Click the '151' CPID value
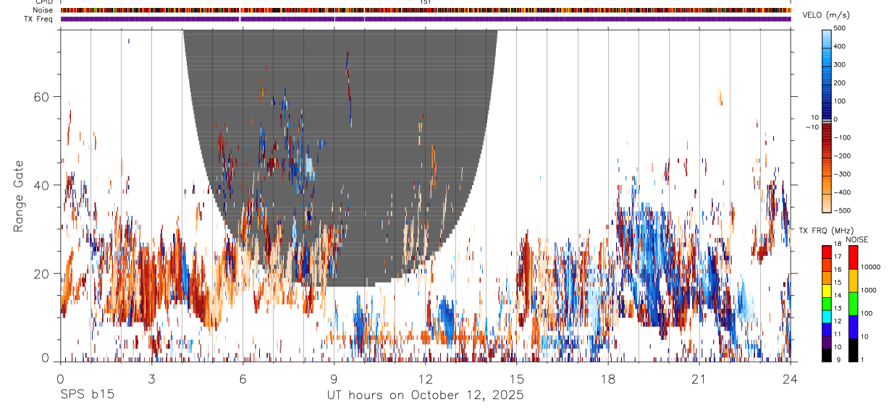The width and height of the screenshot is (889, 410). [425, 2]
